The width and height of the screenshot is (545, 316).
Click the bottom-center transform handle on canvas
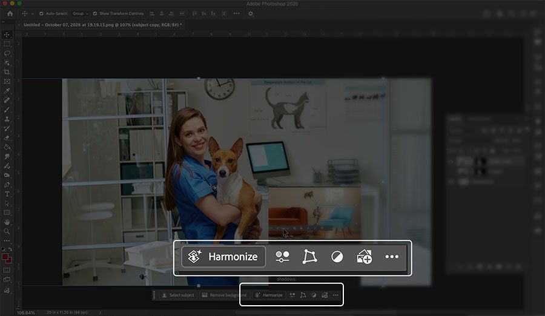coord(199,286)
